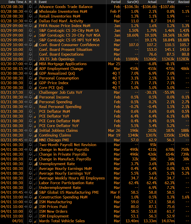Click the Revised column header
191x224 pixels.
184,2
